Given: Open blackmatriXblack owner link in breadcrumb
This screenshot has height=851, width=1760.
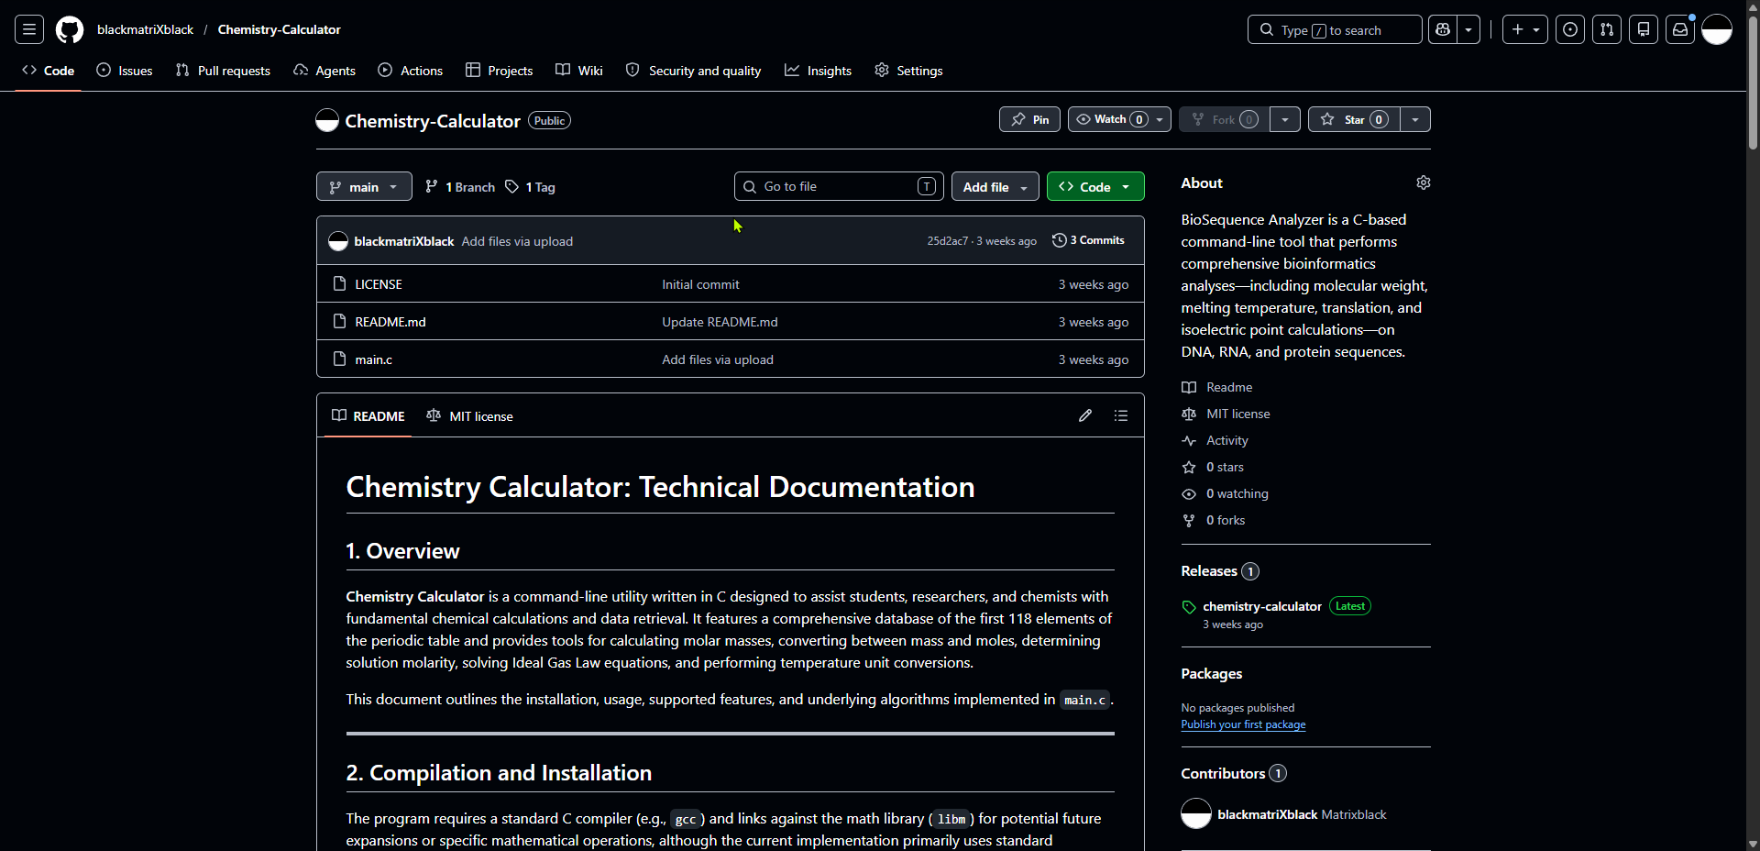Looking at the screenshot, I should [x=145, y=29].
